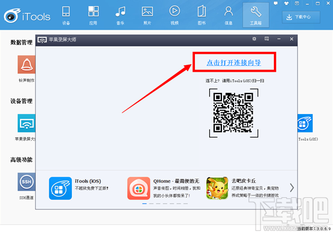Click the 点击打开连接向导 link
The image size is (333, 234).
tap(234, 63)
